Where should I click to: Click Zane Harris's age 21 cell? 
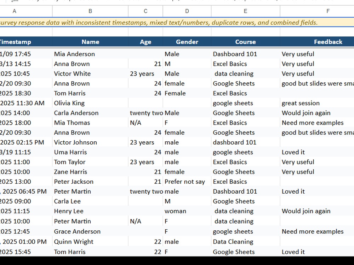pyautogui.click(x=145, y=172)
